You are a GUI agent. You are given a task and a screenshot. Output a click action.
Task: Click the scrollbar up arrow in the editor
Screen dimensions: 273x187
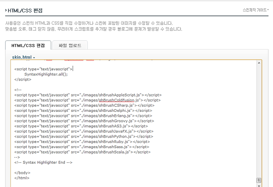click(259, 63)
